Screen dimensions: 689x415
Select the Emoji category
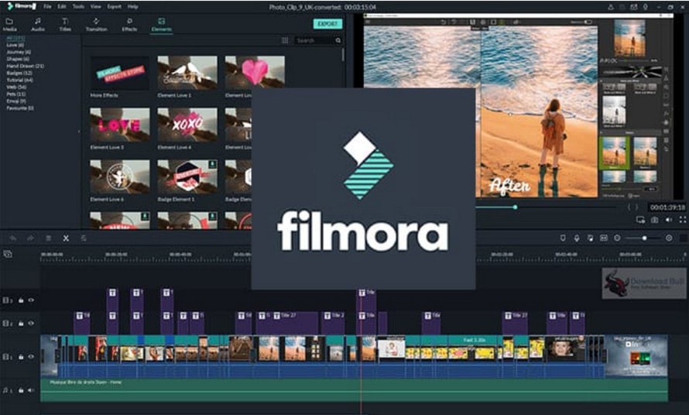coord(16,101)
